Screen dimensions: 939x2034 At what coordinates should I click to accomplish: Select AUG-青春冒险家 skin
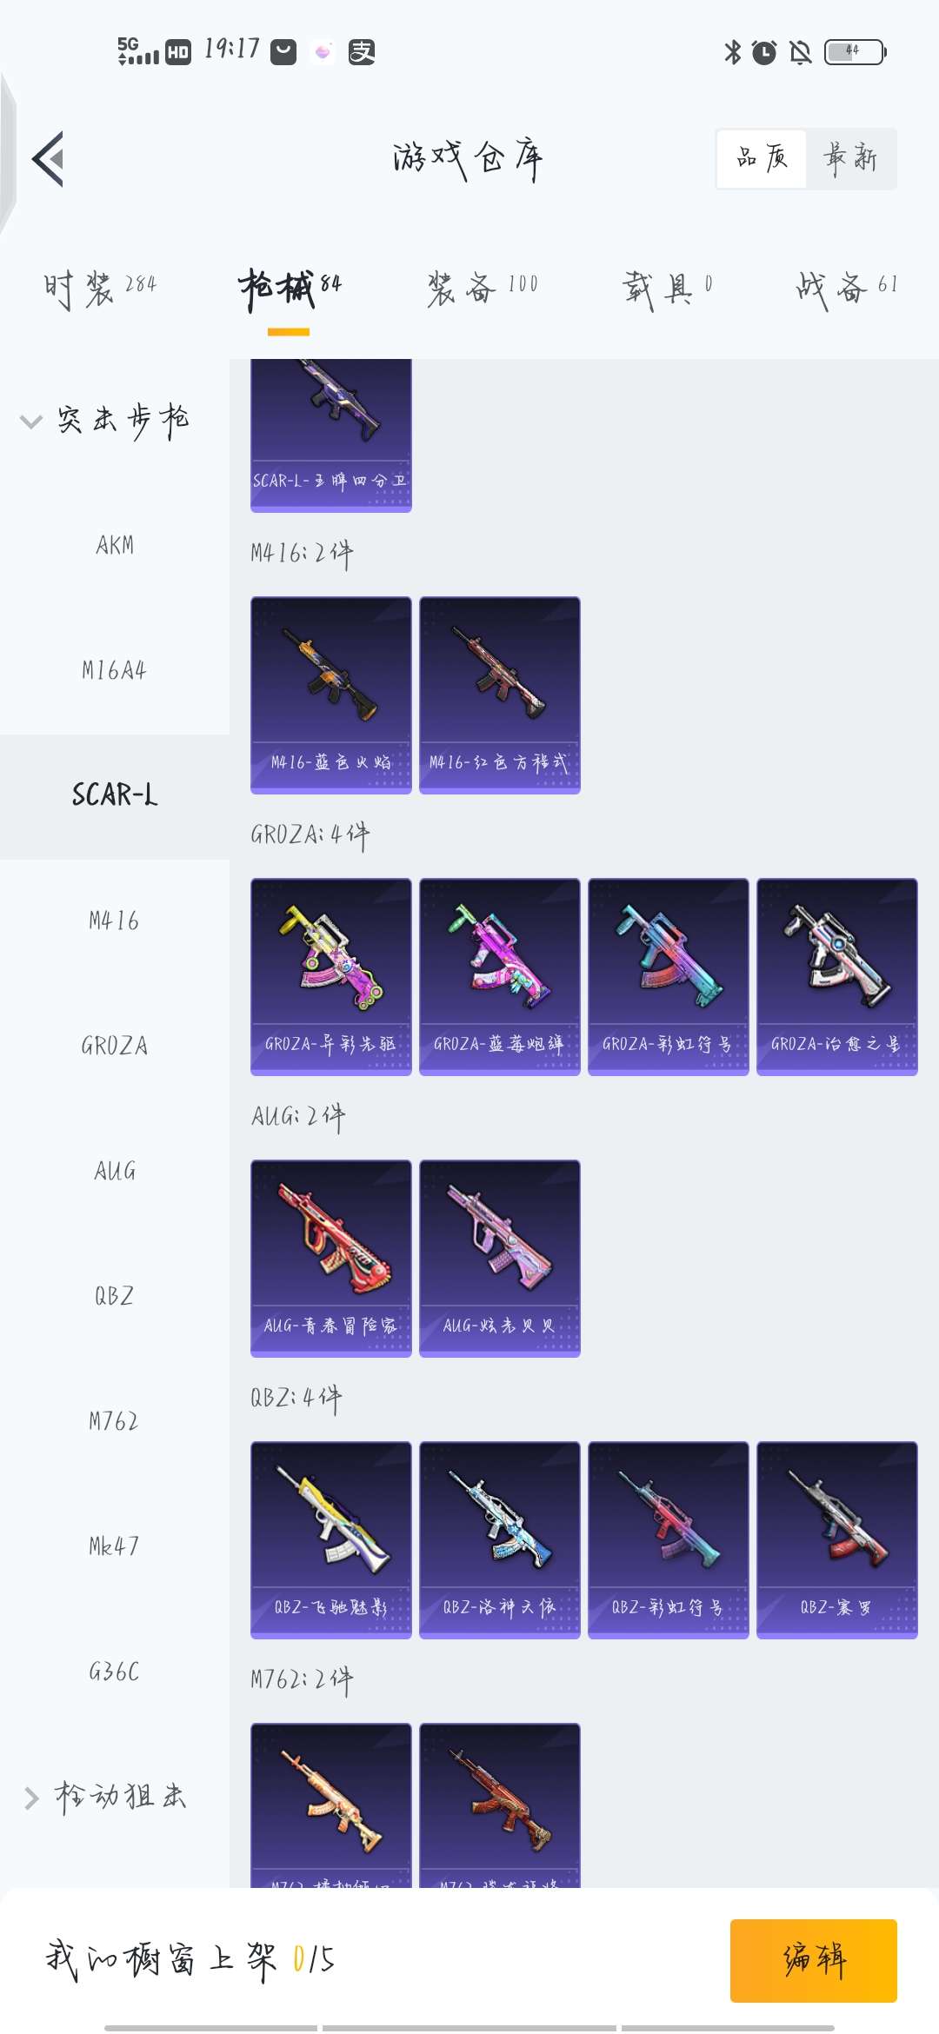pyautogui.click(x=331, y=1259)
